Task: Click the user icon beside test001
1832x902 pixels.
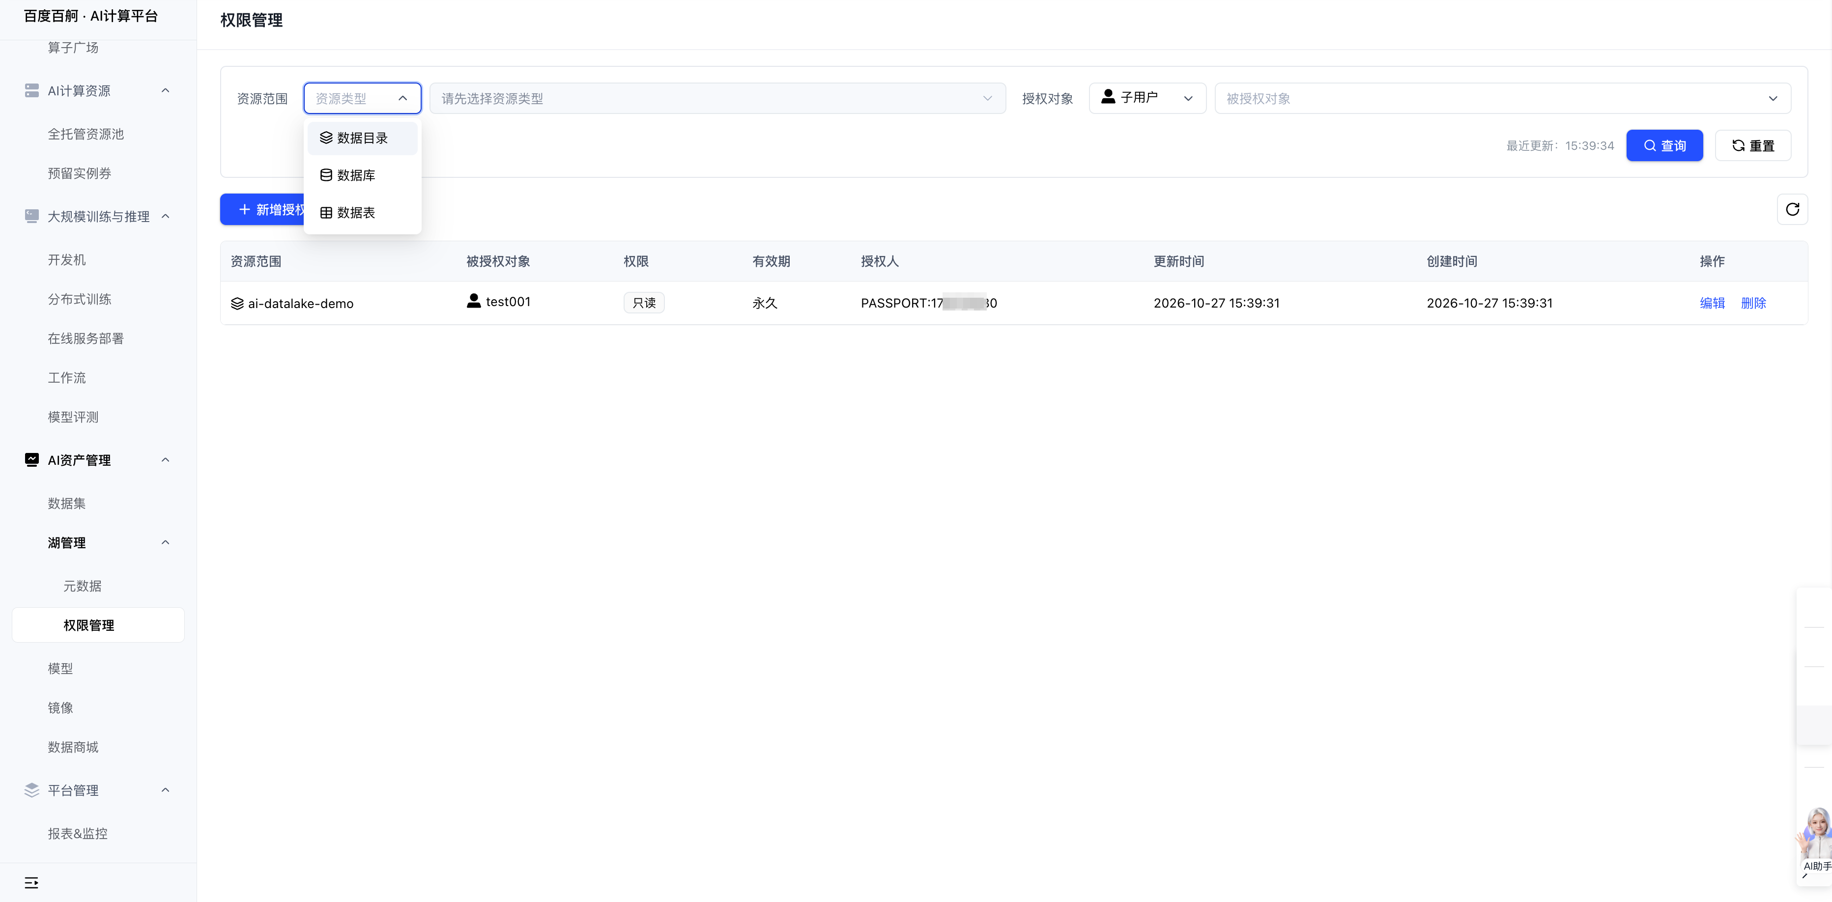Action: click(x=474, y=301)
